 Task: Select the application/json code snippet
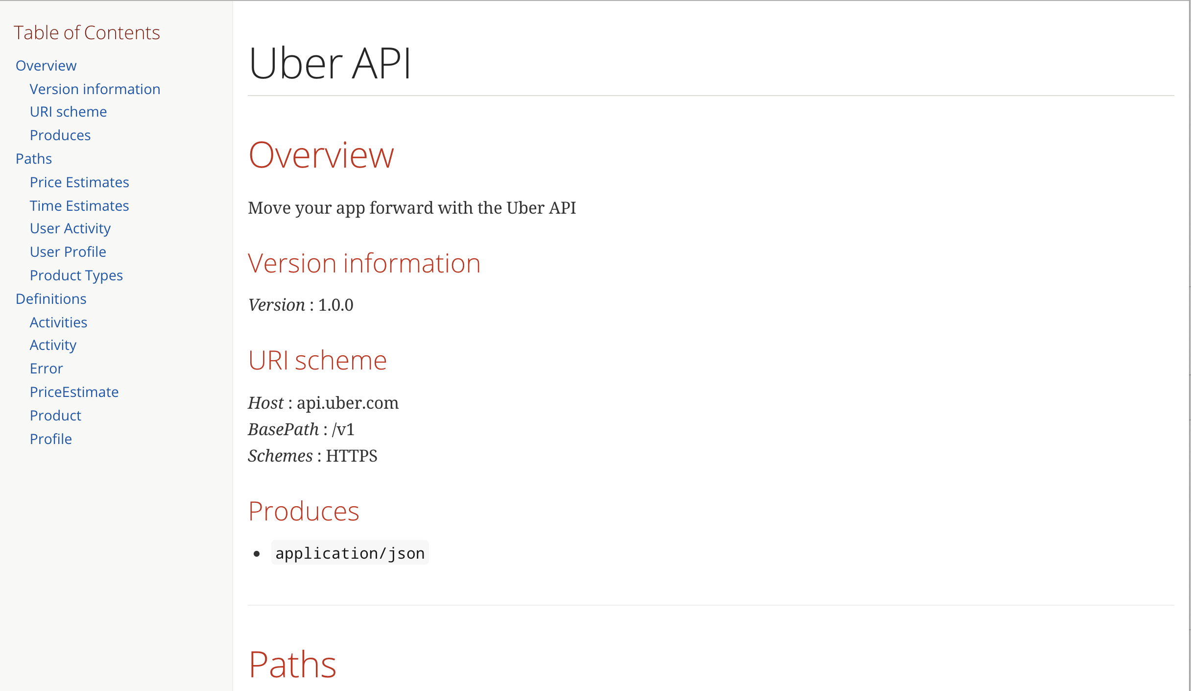(349, 553)
